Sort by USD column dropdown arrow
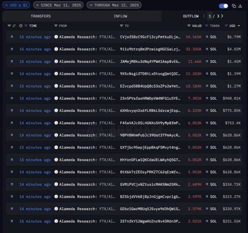The height and width of the screenshot is (233, 248). pos(239,26)
